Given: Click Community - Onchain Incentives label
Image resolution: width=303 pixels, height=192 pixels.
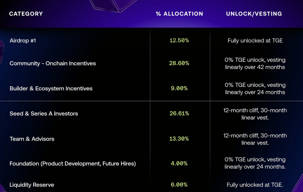Looking at the screenshot, I should [53, 63].
